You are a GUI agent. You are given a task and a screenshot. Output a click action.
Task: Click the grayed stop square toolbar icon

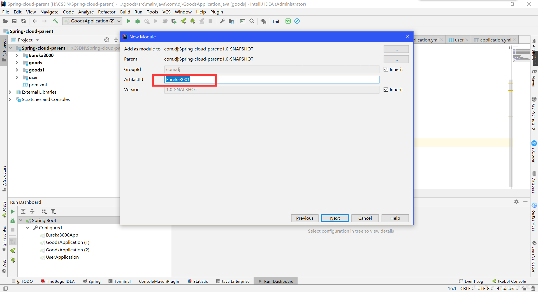point(210,21)
